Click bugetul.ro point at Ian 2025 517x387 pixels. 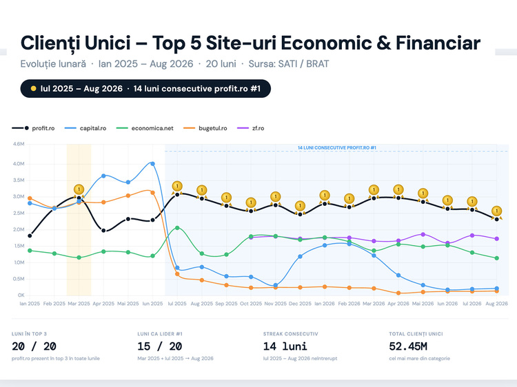click(30, 198)
